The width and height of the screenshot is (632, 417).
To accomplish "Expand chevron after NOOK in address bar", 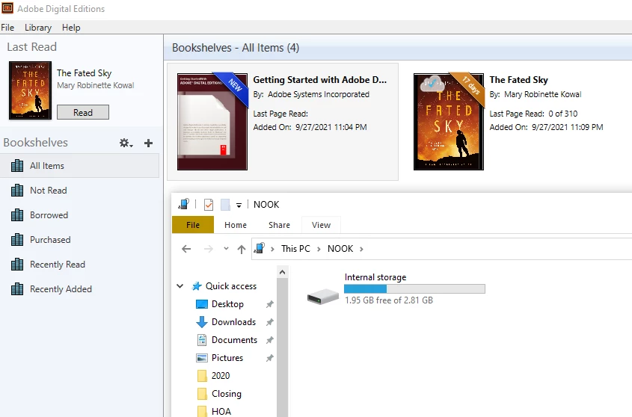I will pyautogui.click(x=361, y=249).
